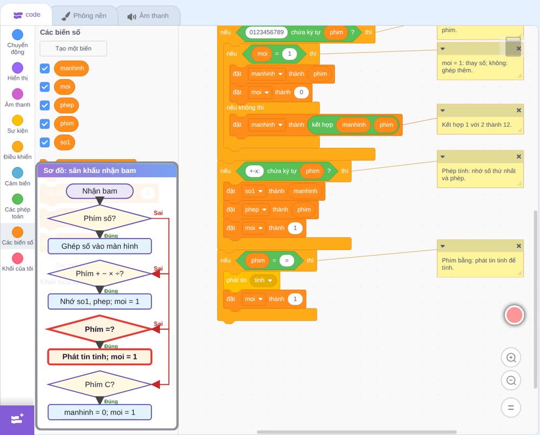Toggle the manhinh variable checkbox

click(x=45, y=68)
